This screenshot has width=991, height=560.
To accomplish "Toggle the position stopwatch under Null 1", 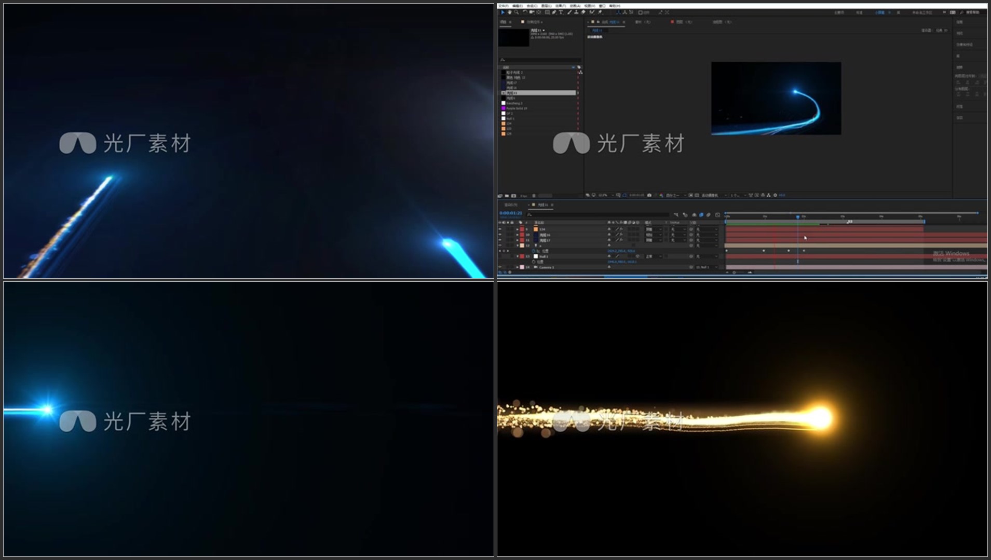I will tap(534, 262).
